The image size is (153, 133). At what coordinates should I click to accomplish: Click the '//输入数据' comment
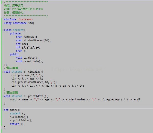[11, 68]
